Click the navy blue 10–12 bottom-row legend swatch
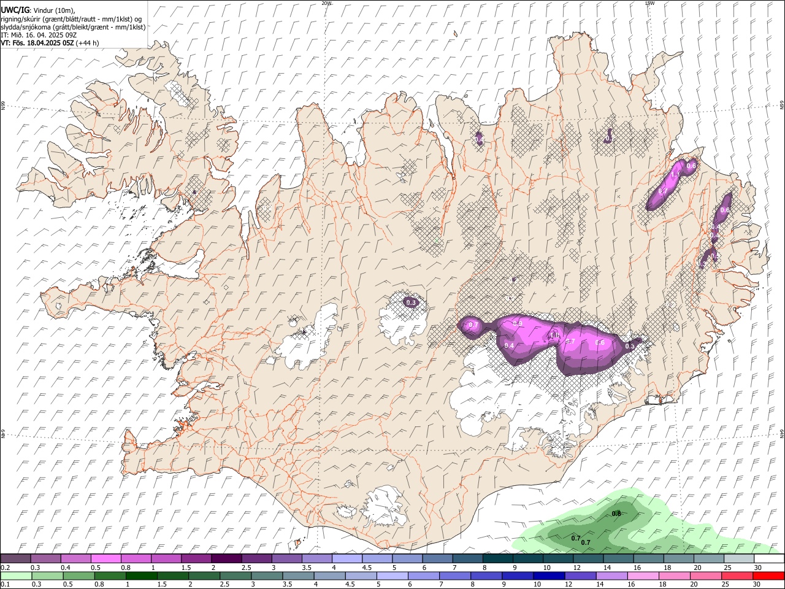This screenshot has height=589, width=785. coord(549,576)
